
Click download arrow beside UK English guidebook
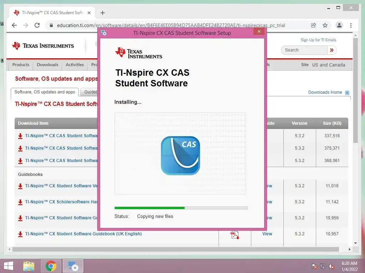coord(20,234)
